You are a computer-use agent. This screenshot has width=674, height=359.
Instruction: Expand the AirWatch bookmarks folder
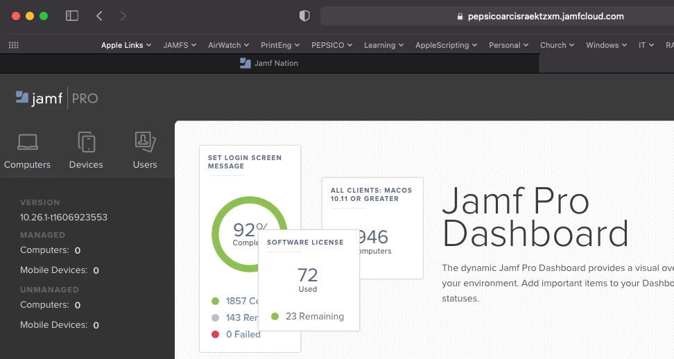[x=229, y=45]
